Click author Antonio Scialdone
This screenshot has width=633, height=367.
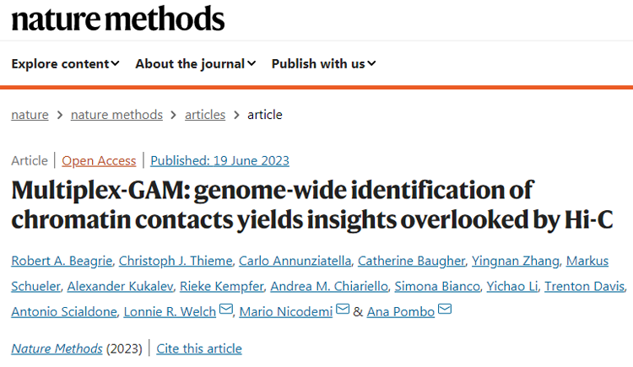[x=63, y=312]
